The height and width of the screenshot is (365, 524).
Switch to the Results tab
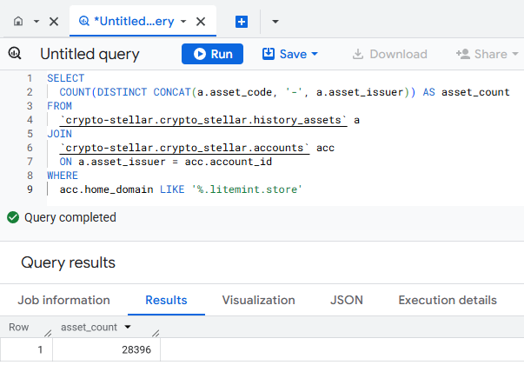pos(166,300)
